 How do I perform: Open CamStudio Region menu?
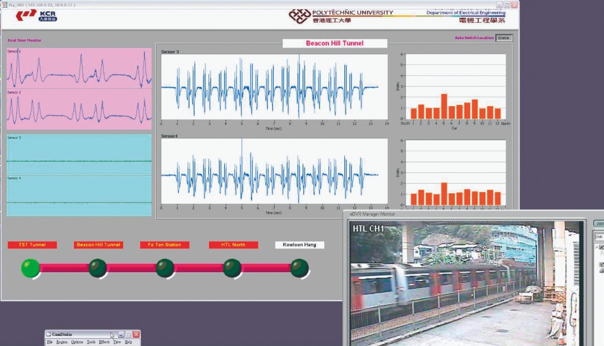(62, 342)
